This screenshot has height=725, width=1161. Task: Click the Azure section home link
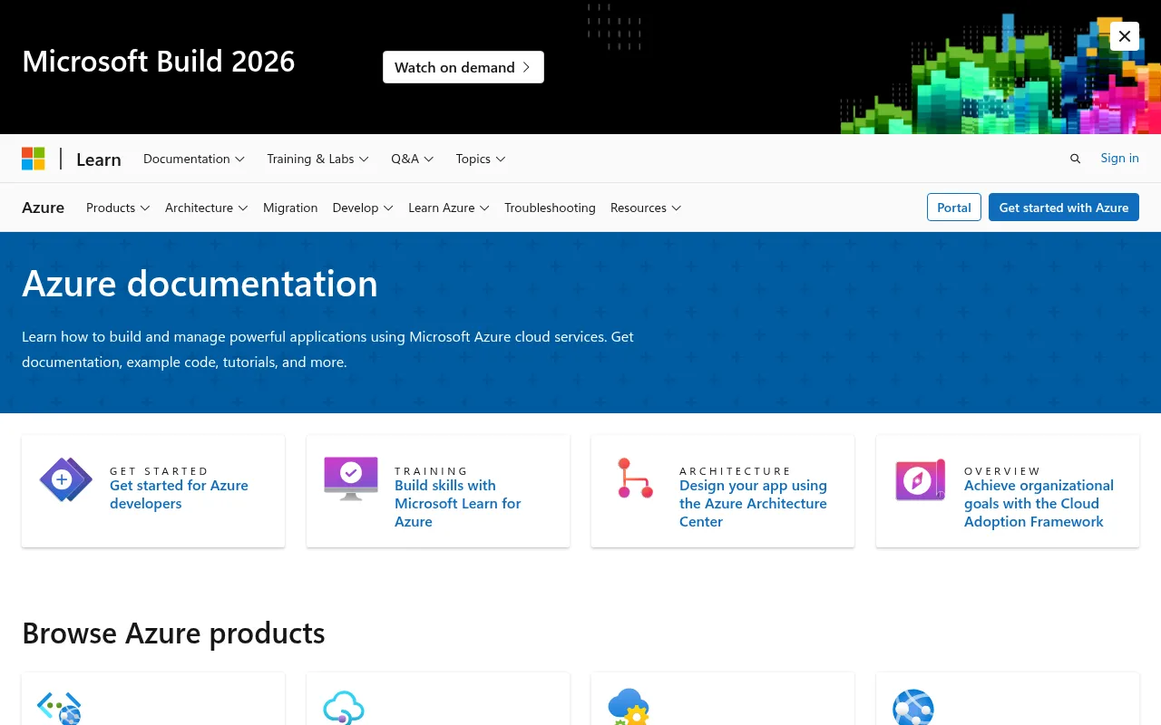(x=43, y=208)
